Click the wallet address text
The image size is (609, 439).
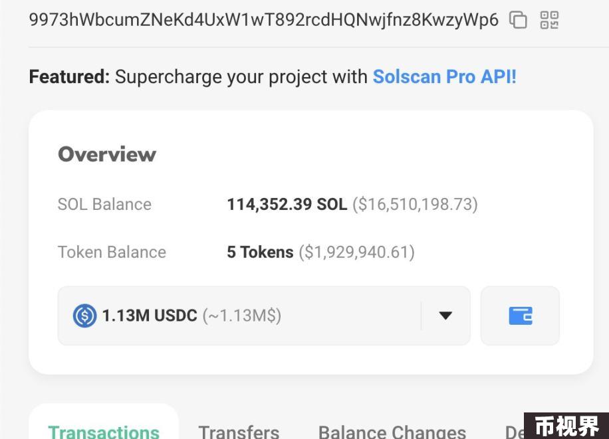click(x=264, y=20)
